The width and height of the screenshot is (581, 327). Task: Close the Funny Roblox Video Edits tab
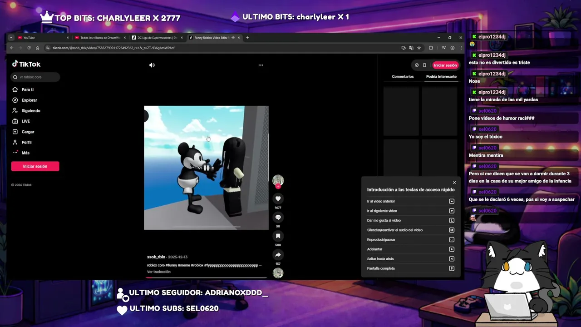click(239, 38)
